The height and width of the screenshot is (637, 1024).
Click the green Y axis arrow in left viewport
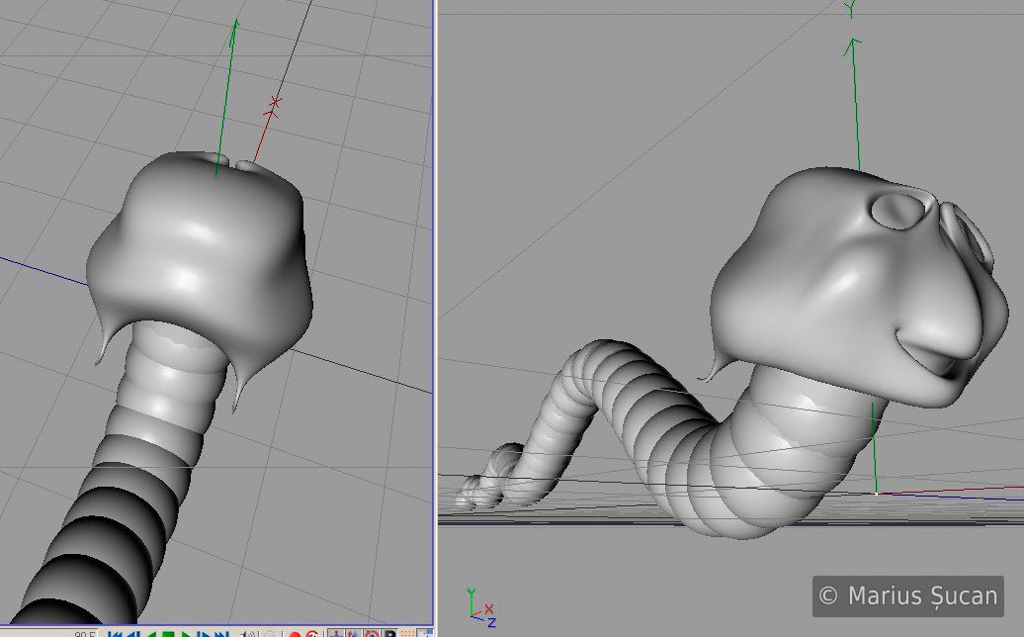click(x=233, y=40)
